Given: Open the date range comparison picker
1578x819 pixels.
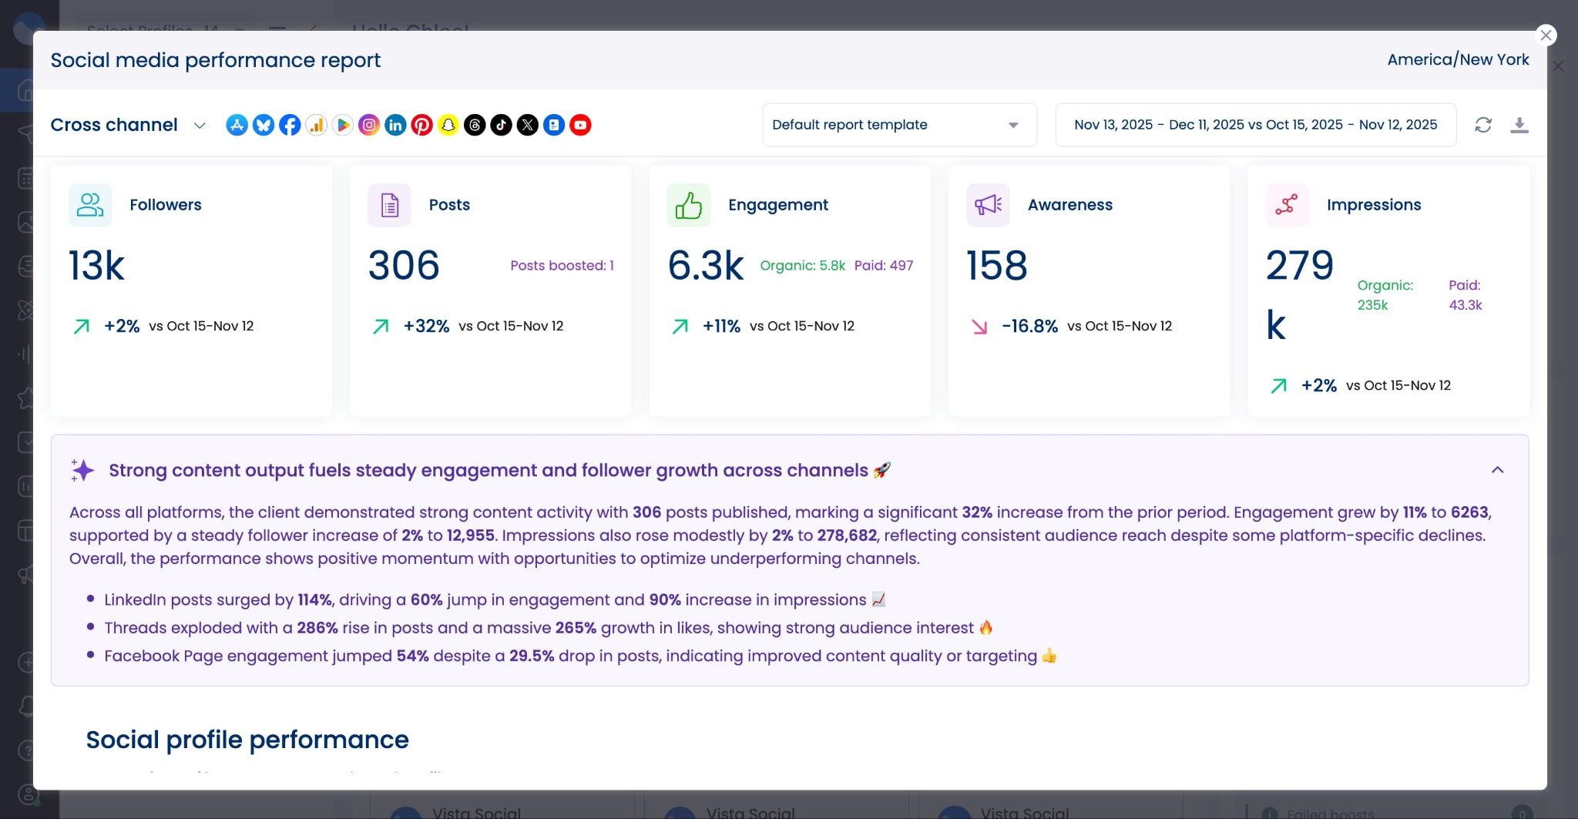Looking at the screenshot, I should coord(1255,125).
